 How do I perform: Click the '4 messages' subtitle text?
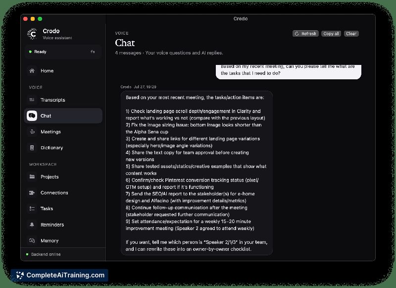(x=128, y=53)
